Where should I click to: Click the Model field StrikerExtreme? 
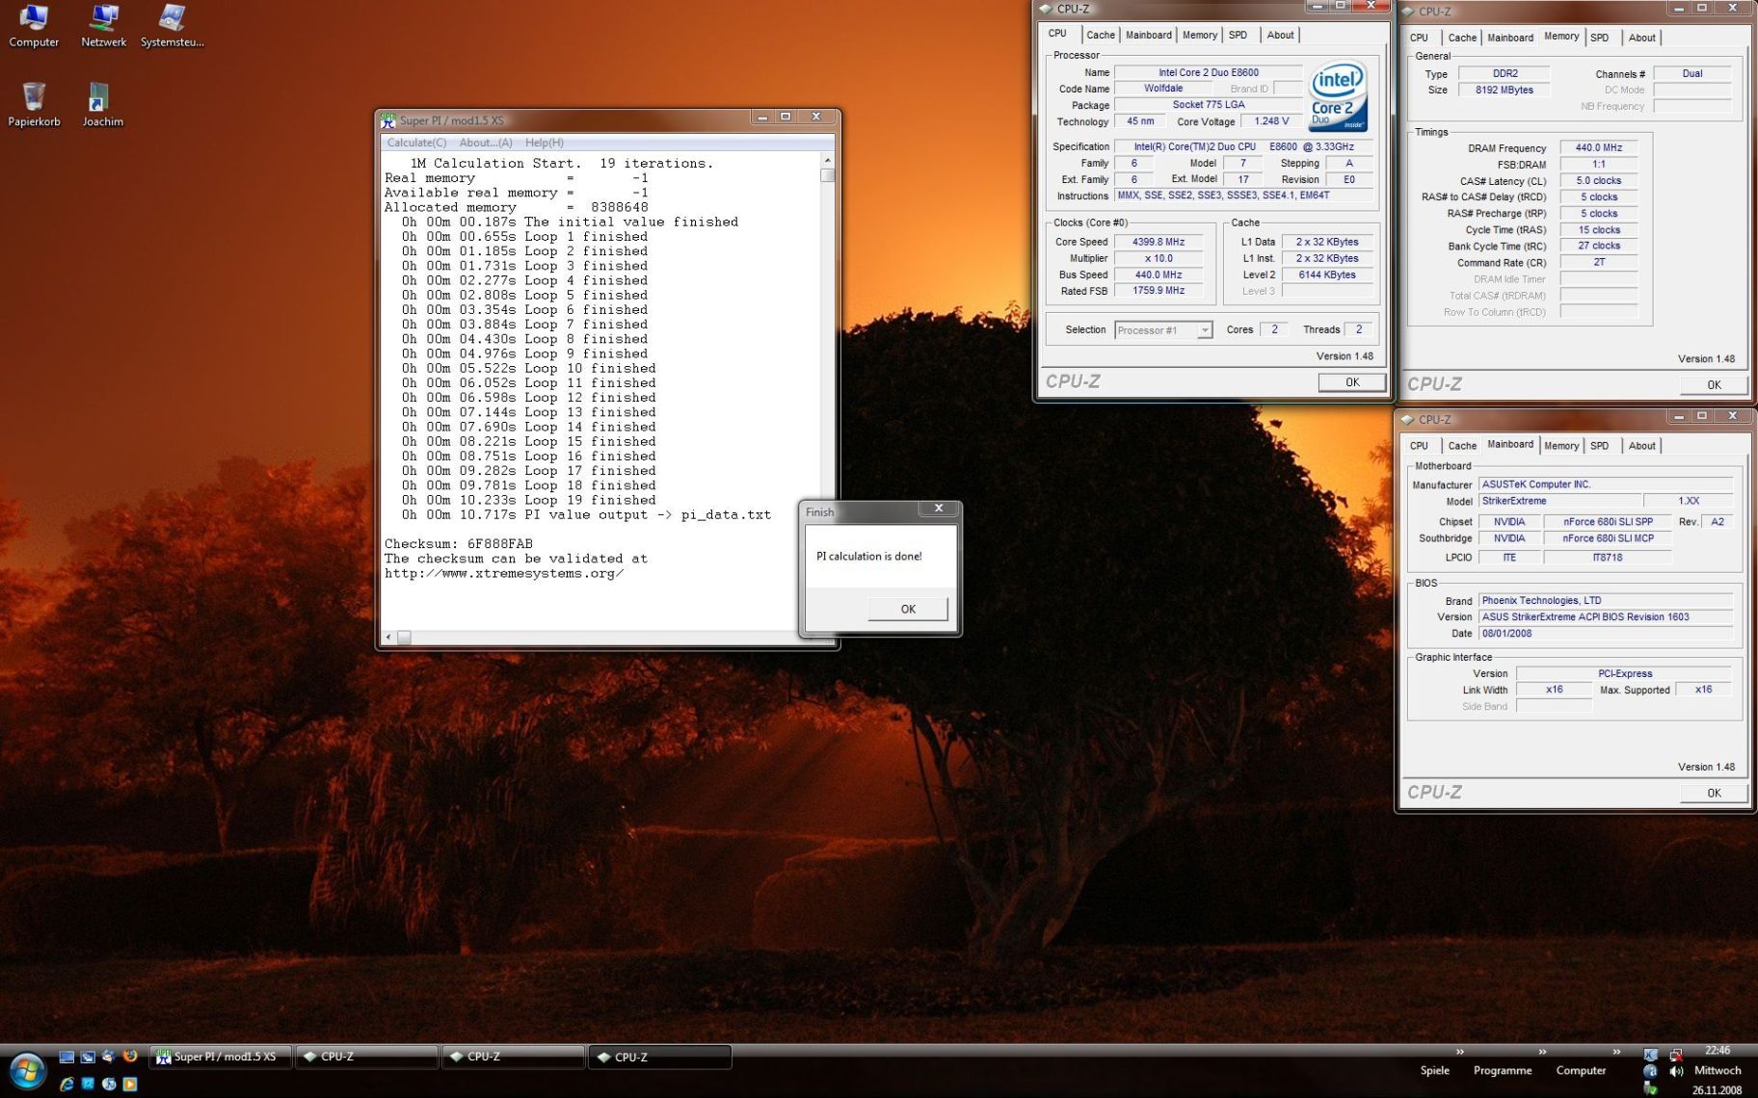(x=1559, y=501)
